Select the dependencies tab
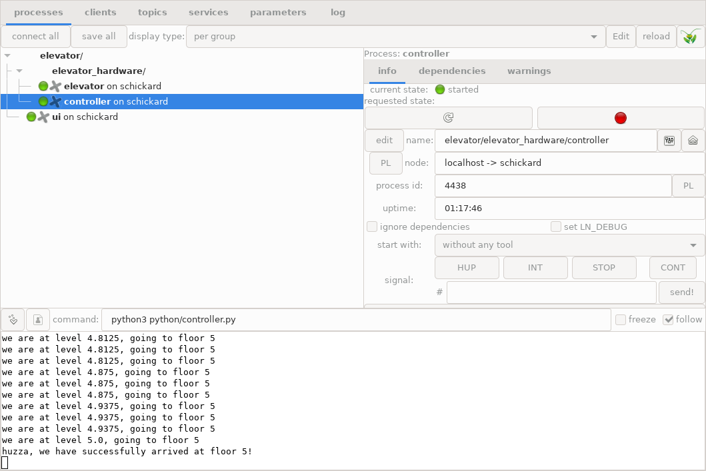Screen dimensions: 706x471 (x=452, y=71)
